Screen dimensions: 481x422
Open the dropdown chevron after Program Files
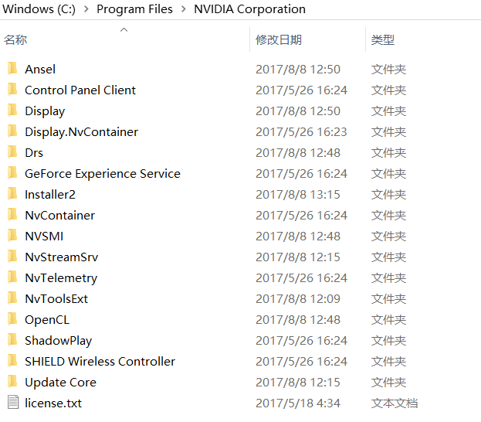184,9
